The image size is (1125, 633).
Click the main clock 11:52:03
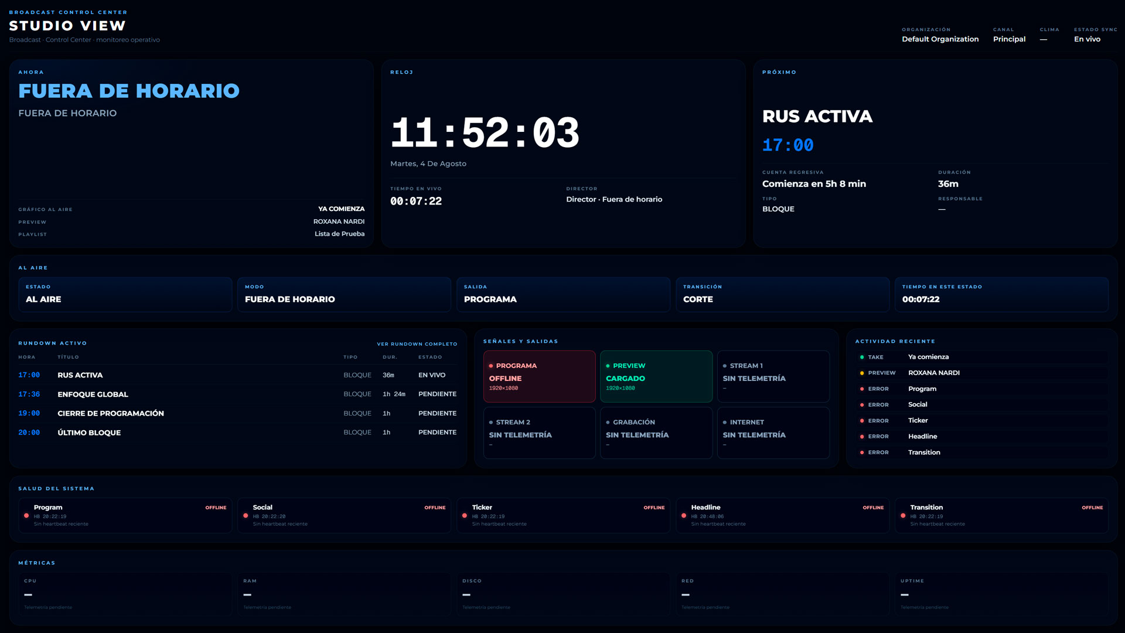click(x=485, y=132)
